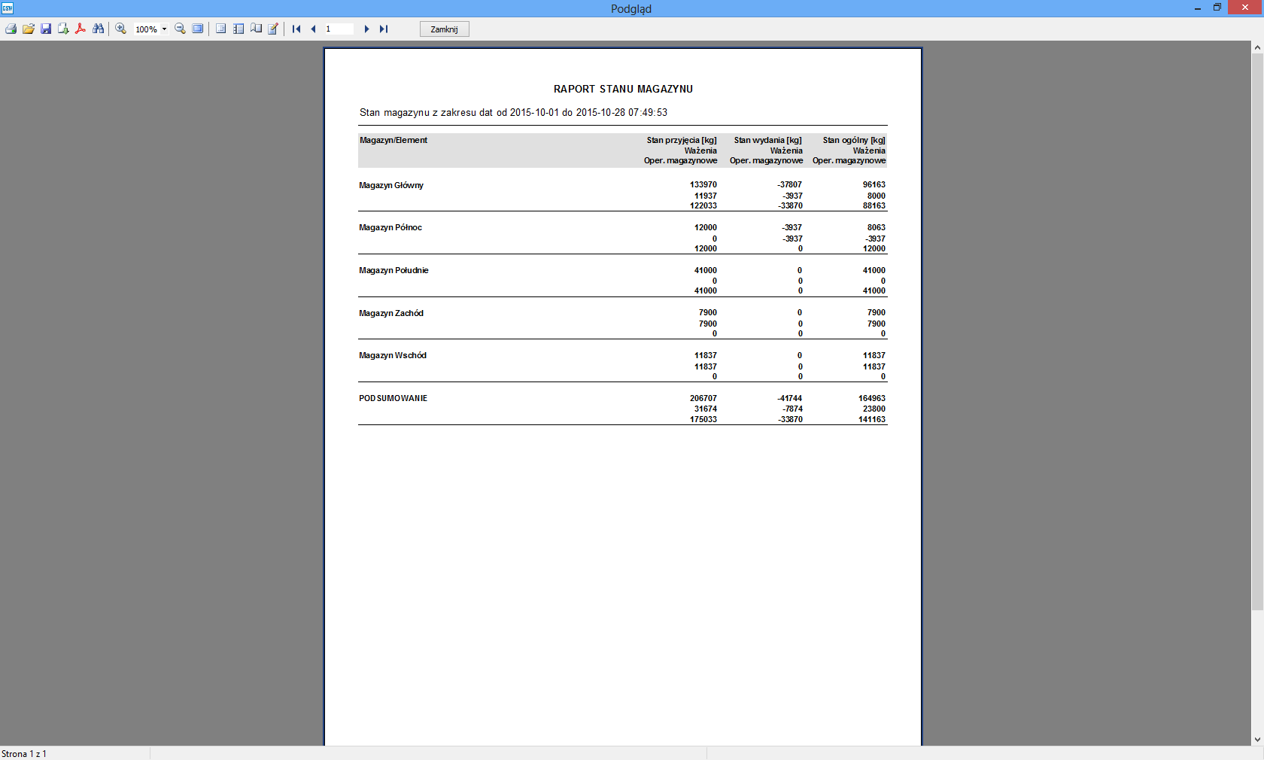Toggle the report outline panel icon

221,29
